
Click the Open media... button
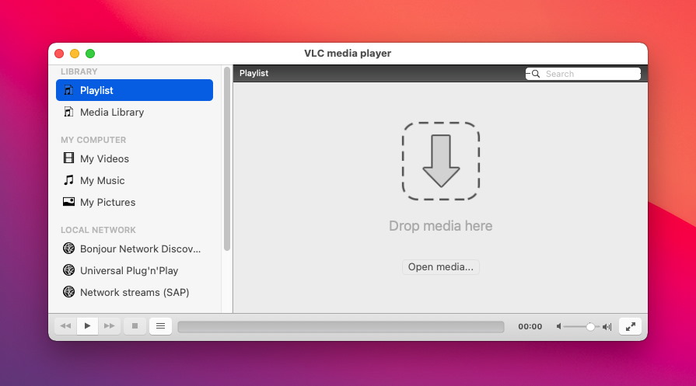(441, 267)
